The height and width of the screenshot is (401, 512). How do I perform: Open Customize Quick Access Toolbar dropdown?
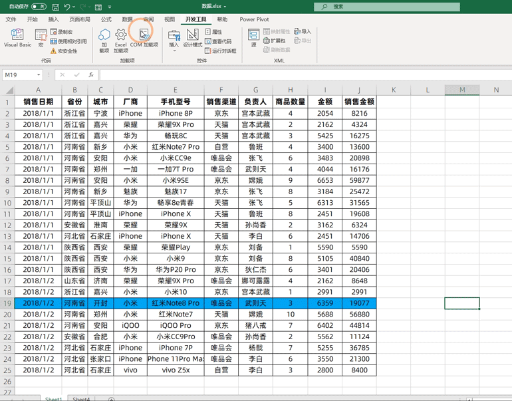point(110,7)
